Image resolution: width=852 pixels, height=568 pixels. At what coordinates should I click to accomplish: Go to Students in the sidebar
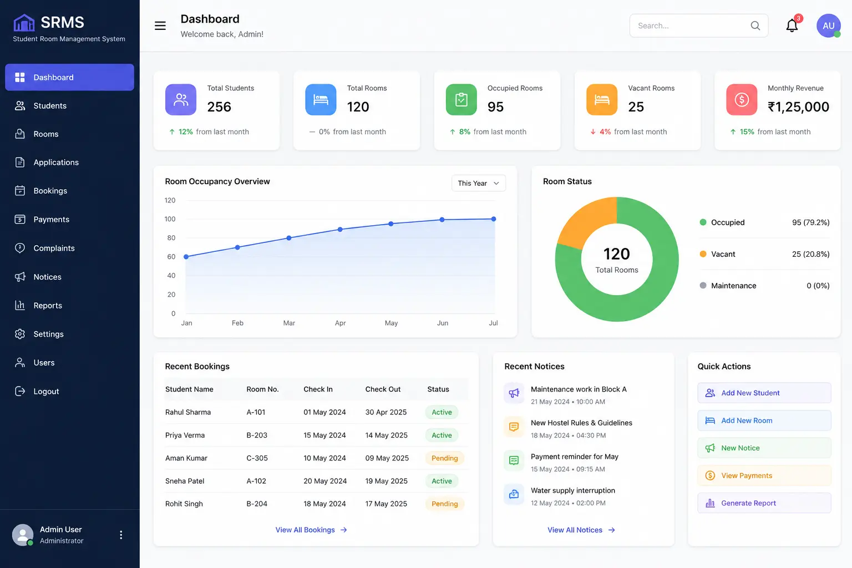pos(69,105)
